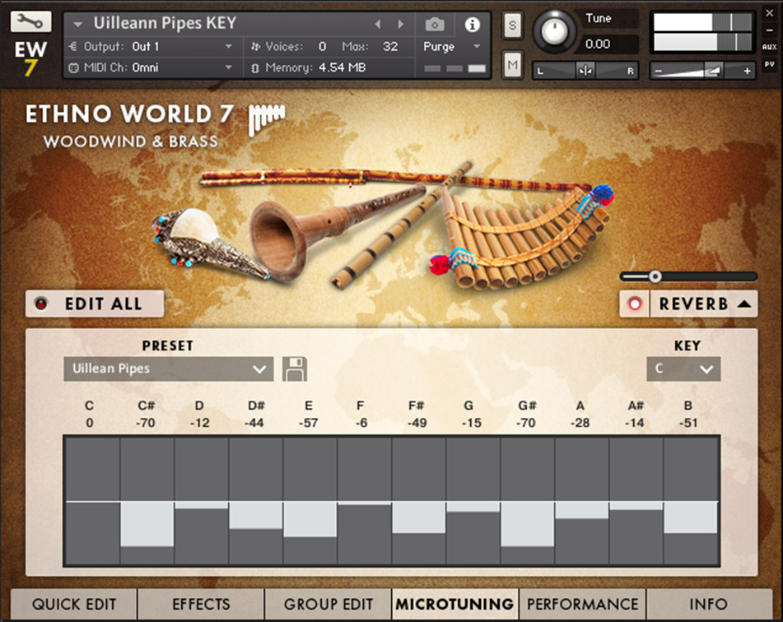Increase volume with plus button
Image resolution: width=783 pixels, height=622 pixels.
pos(747,71)
